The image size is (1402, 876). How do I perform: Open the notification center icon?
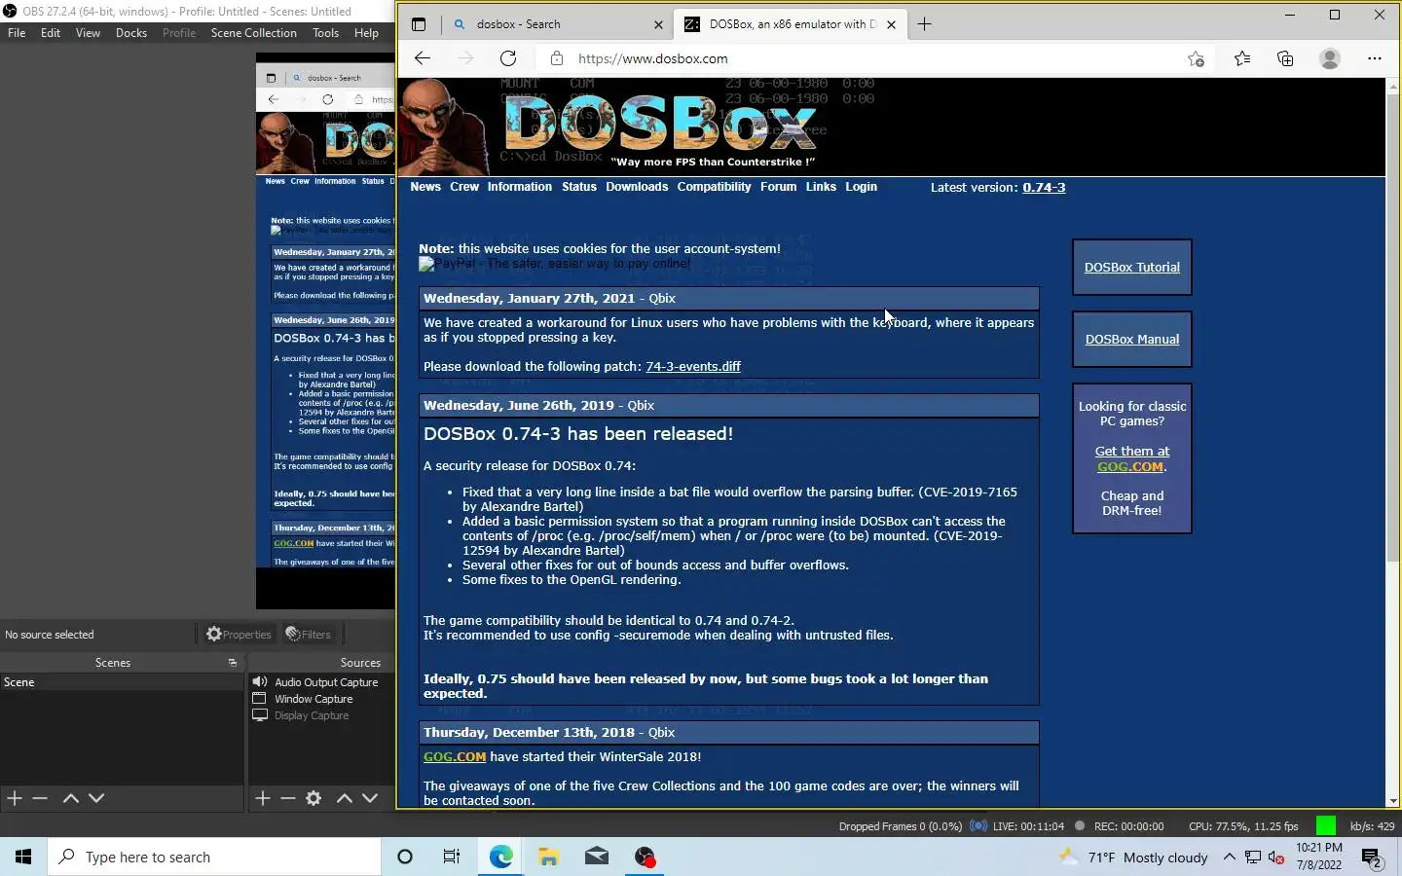1372,858
